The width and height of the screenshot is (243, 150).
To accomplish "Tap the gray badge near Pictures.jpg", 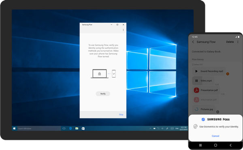I will pos(217,111).
